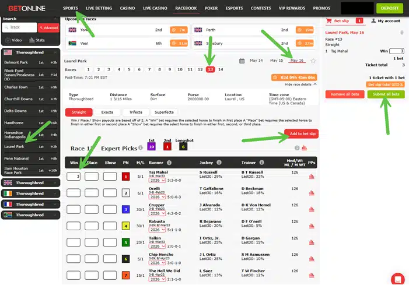Expand the France Thoroughbred section

(30, 204)
